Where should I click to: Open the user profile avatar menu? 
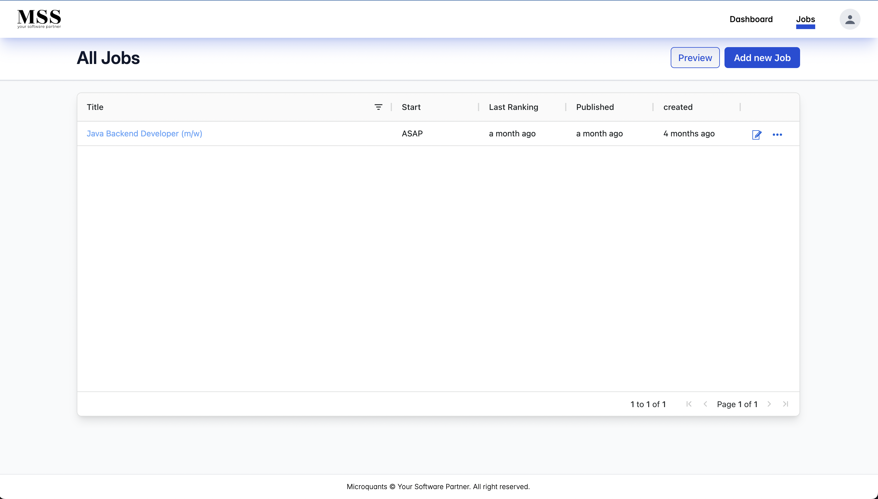pos(850,19)
